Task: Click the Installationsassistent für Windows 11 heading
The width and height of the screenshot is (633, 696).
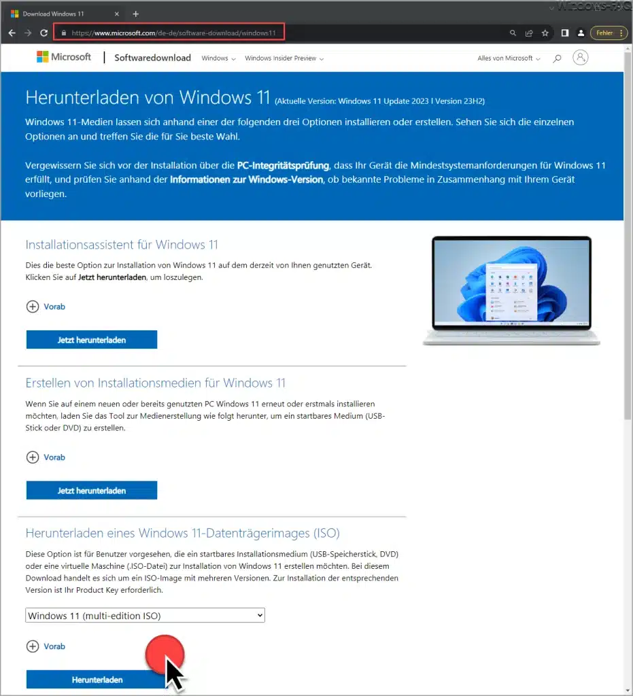Action: pos(122,245)
